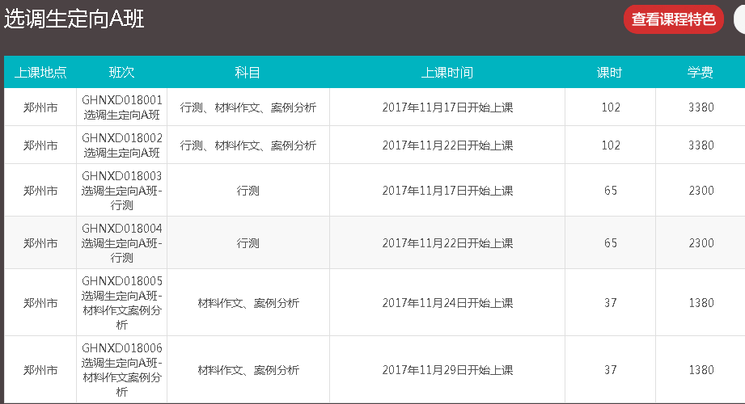Screen dimensions: 745x404
Task: Click the 2017年11月24日开始上课 cell
Action: click(447, 303)
